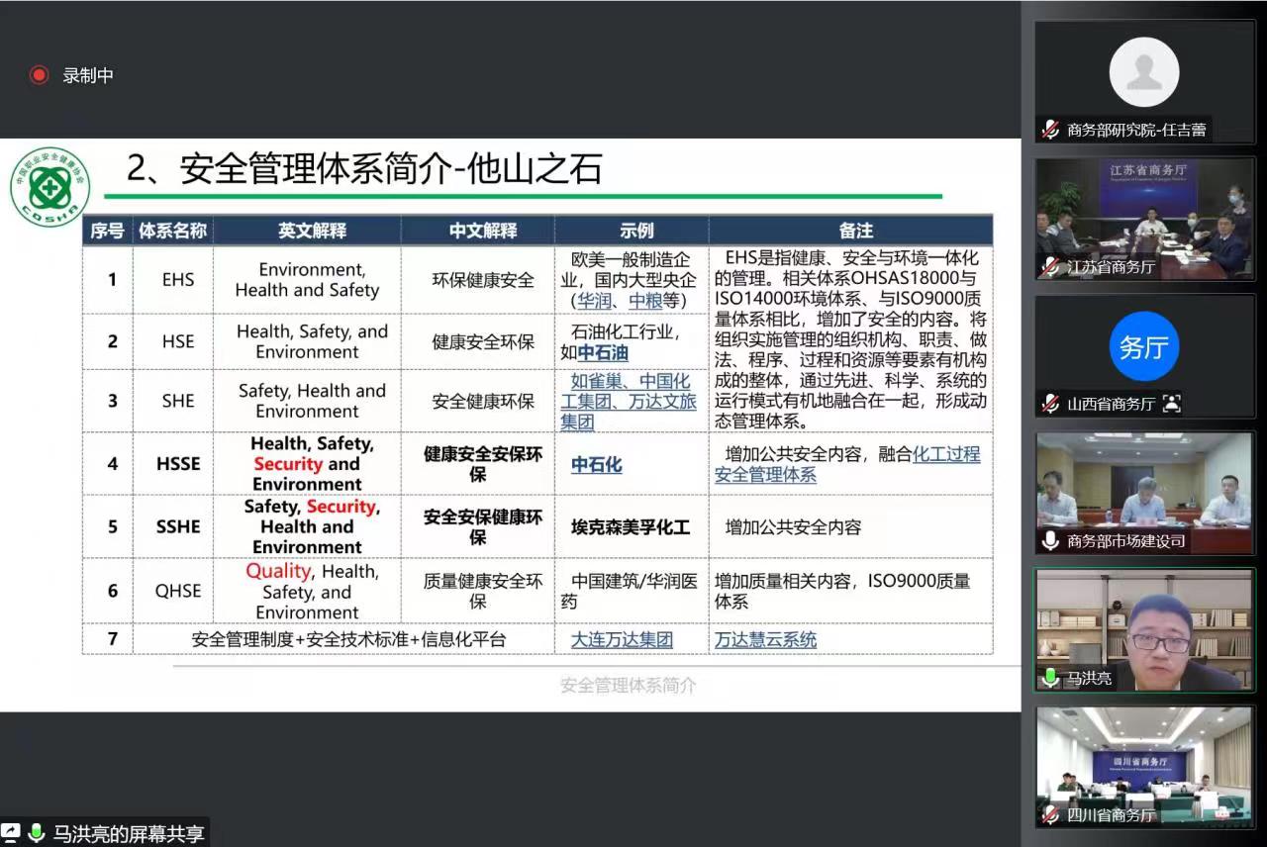
Task: Open the 中石化 hyperlink in the HSSE row
Action: (596, 464)
